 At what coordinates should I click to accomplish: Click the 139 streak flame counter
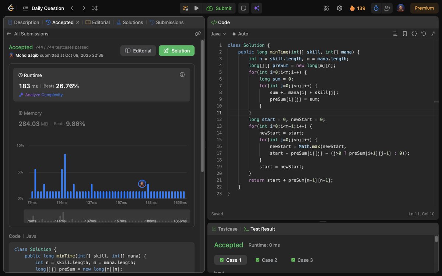357,8
